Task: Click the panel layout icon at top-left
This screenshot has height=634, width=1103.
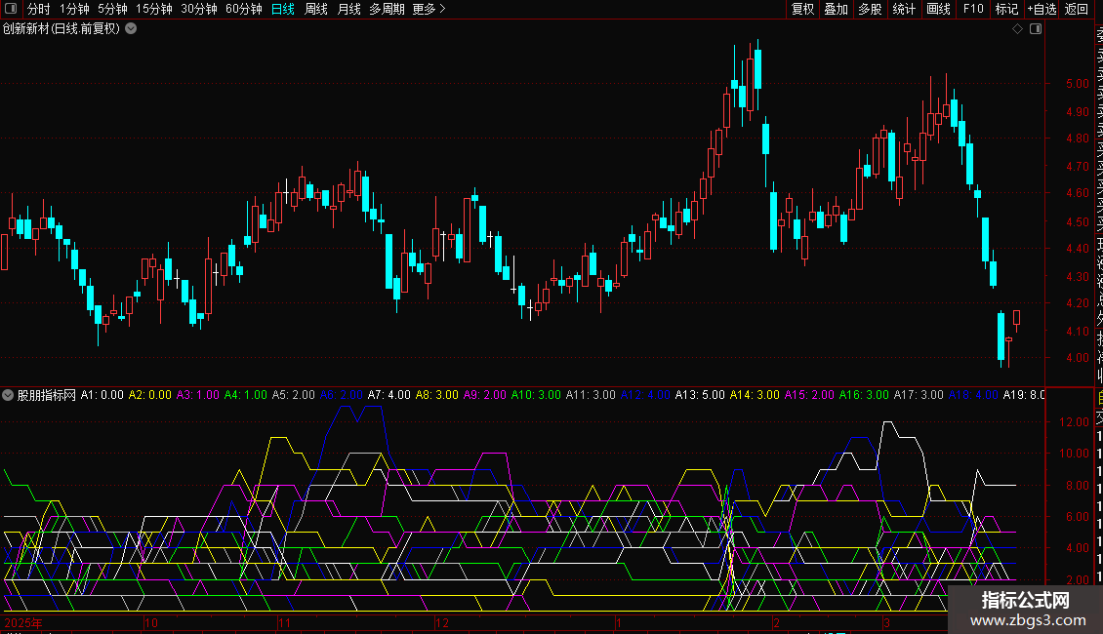Action: 12,9
